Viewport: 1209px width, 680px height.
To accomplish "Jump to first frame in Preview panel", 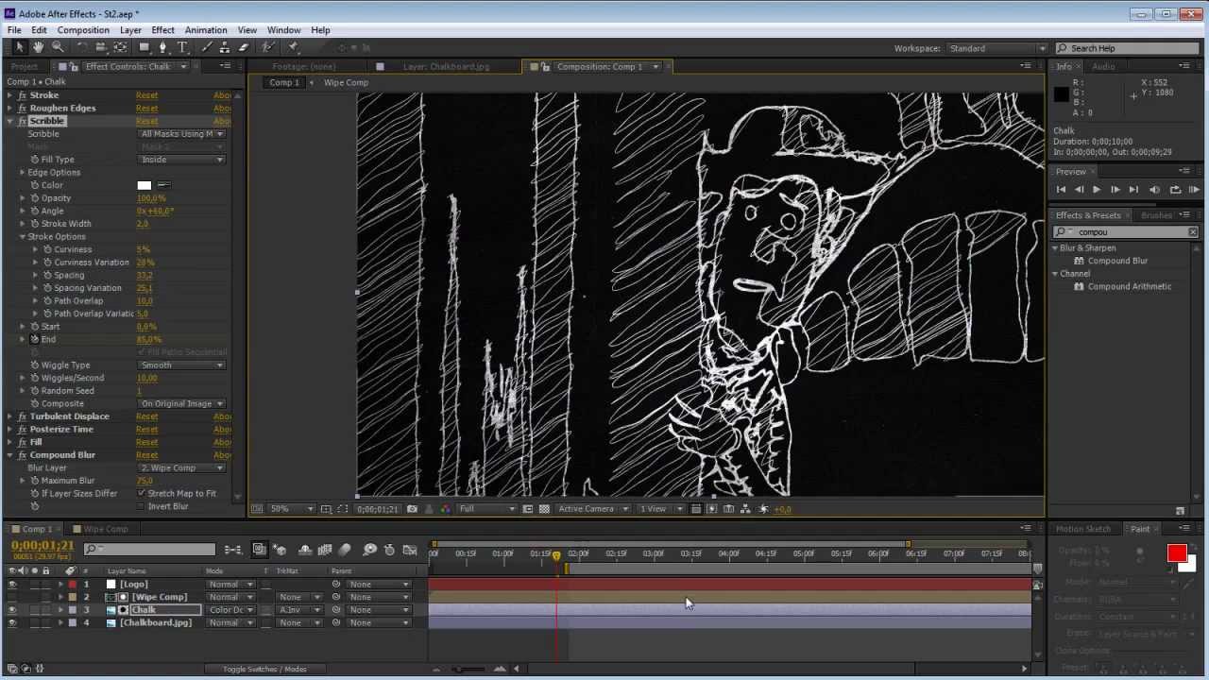I will (1061, 190).
